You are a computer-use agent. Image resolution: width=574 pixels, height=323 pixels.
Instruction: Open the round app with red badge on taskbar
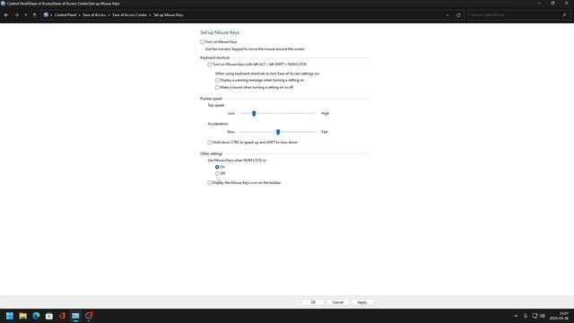pyautogui.click(x=89, y=316)
